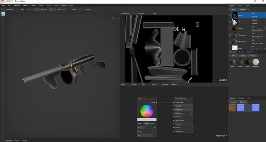
Task: Select the Layer 4 sphere thumbnail
Action: coord(235,28)
